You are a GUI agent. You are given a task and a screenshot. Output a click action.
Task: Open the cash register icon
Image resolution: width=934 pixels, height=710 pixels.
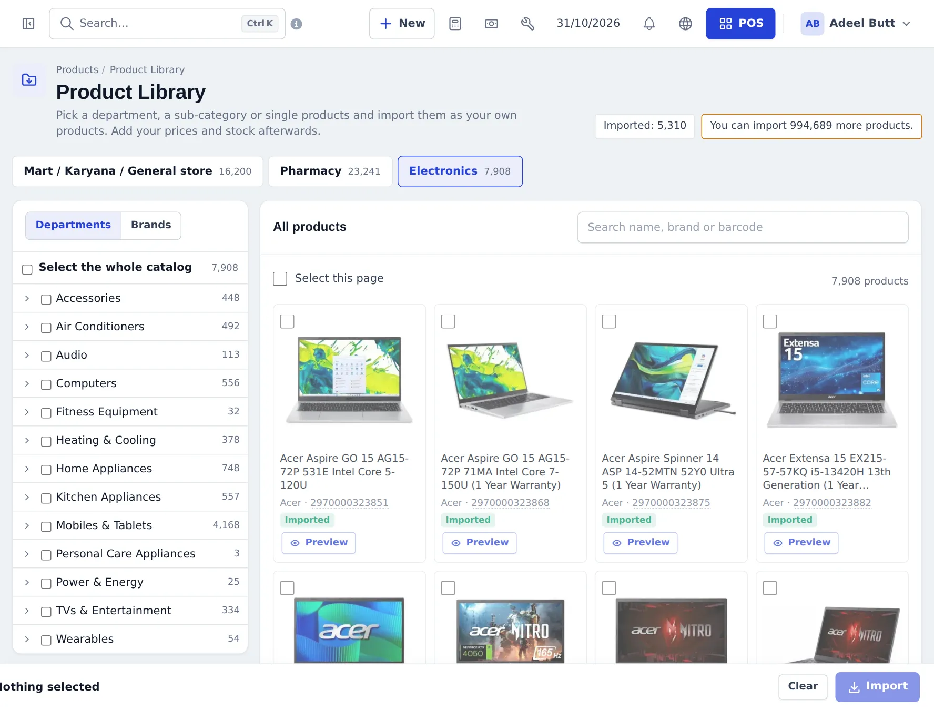[491, 24]
